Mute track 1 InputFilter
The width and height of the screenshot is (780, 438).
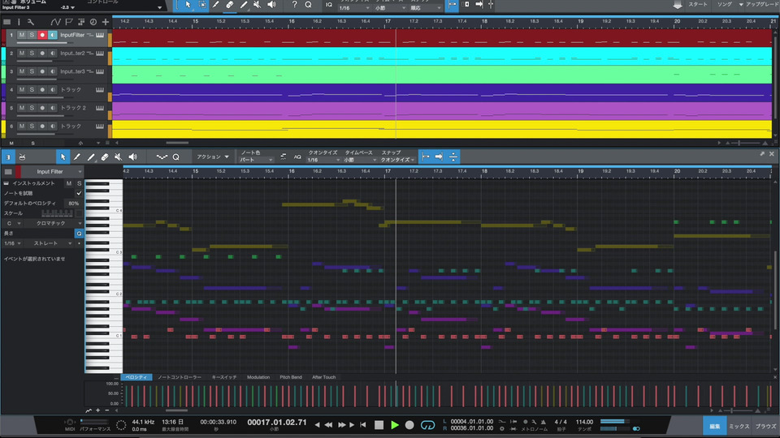point(21,35)
